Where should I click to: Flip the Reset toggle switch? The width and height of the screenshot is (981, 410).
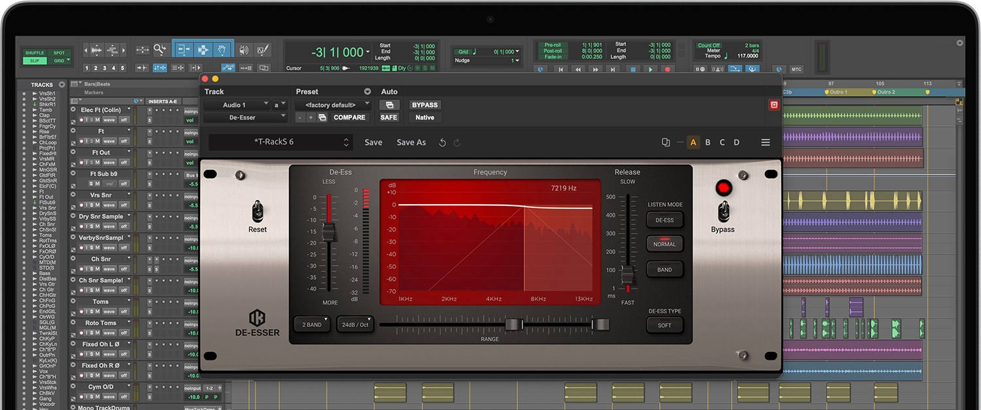(x=257, y=211)
